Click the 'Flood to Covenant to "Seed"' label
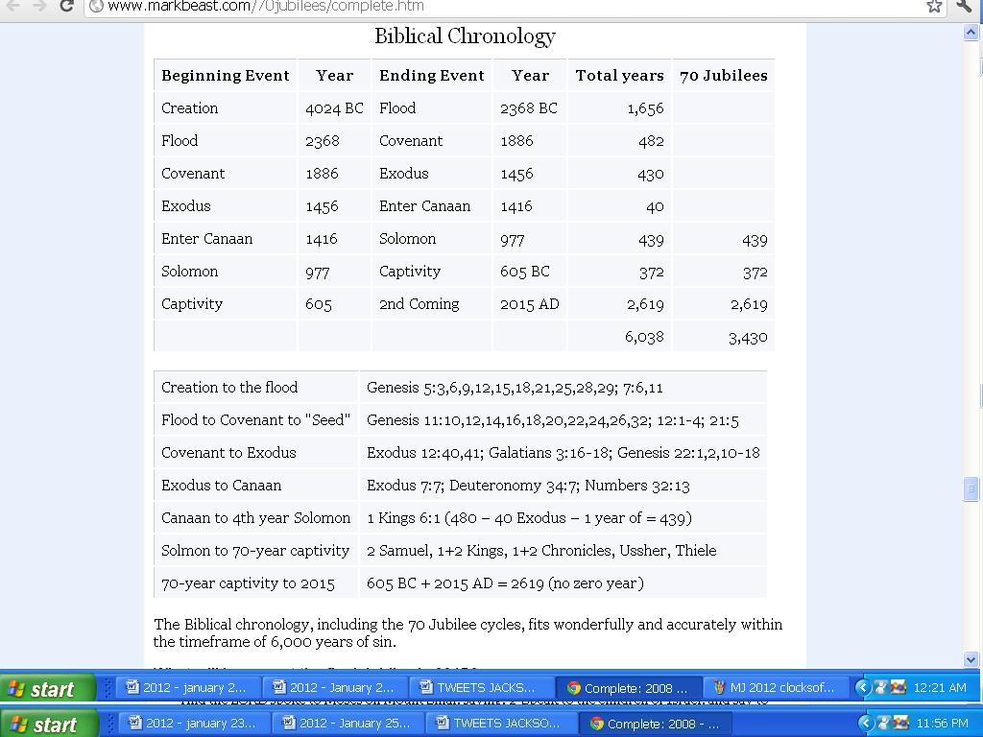This screenshot has height=737, width=983. pyautogui.click(x=255, y=420)
